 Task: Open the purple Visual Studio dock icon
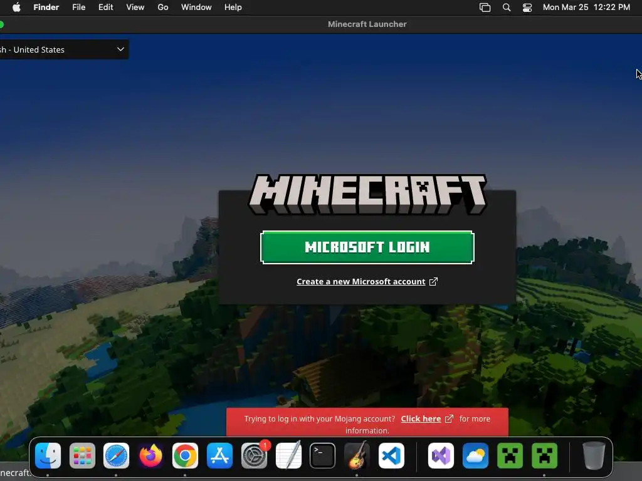441,456
